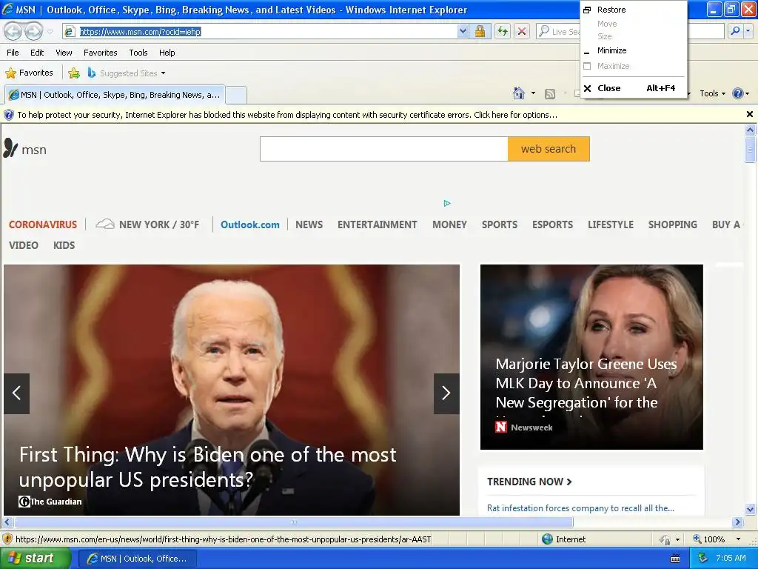Click the vertical scrollbar down arrow
The width and height of the screenshot is (758, 569).
pyautogui.click(x=750, y=509)
